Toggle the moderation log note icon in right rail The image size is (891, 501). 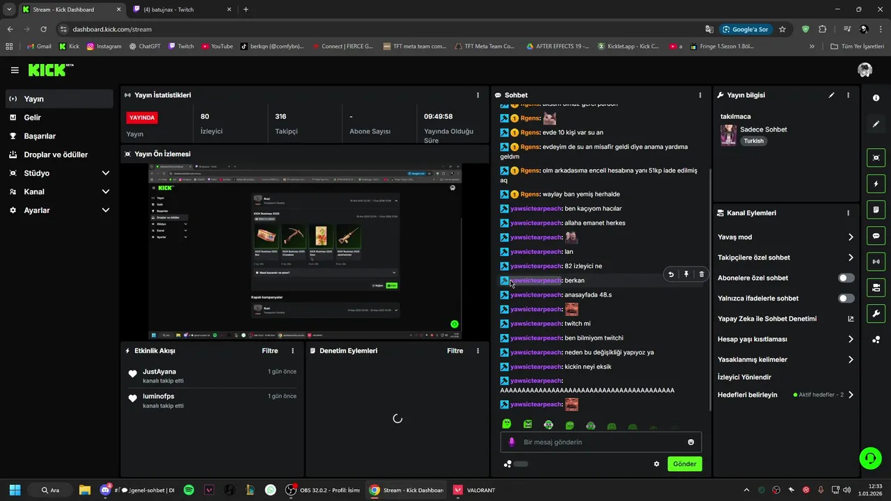coord(876,209)
